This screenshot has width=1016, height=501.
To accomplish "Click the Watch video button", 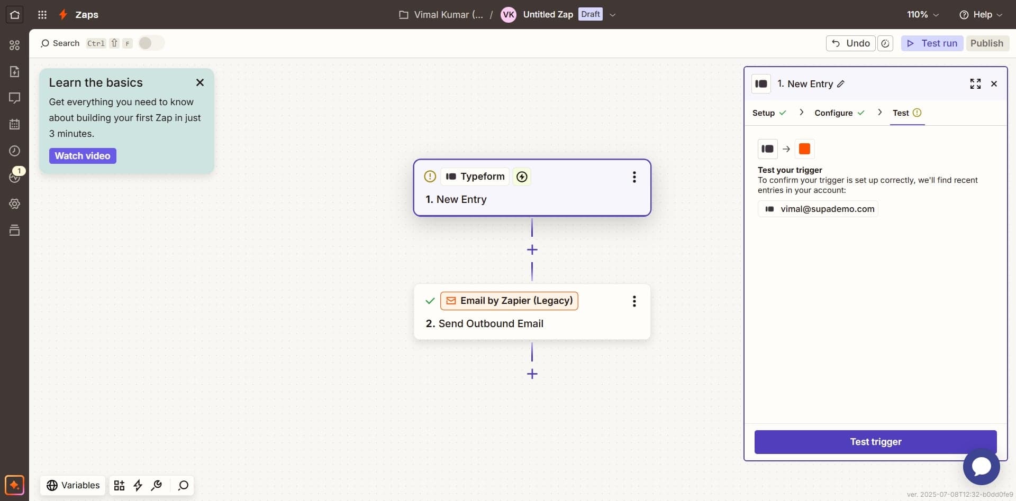I will tap(83, 156).
